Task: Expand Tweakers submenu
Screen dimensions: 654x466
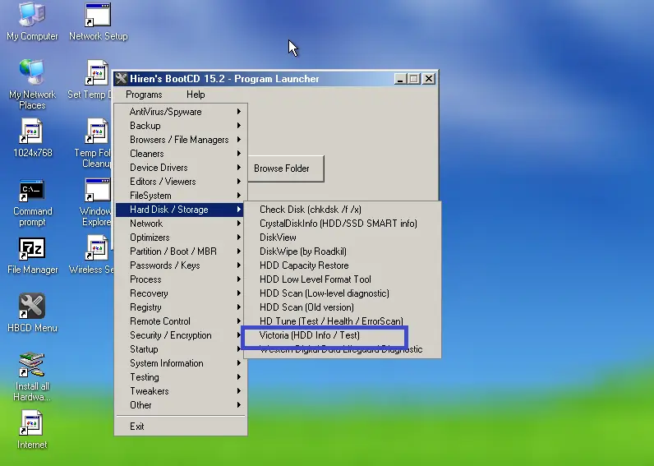Action: tap(181, 391)
